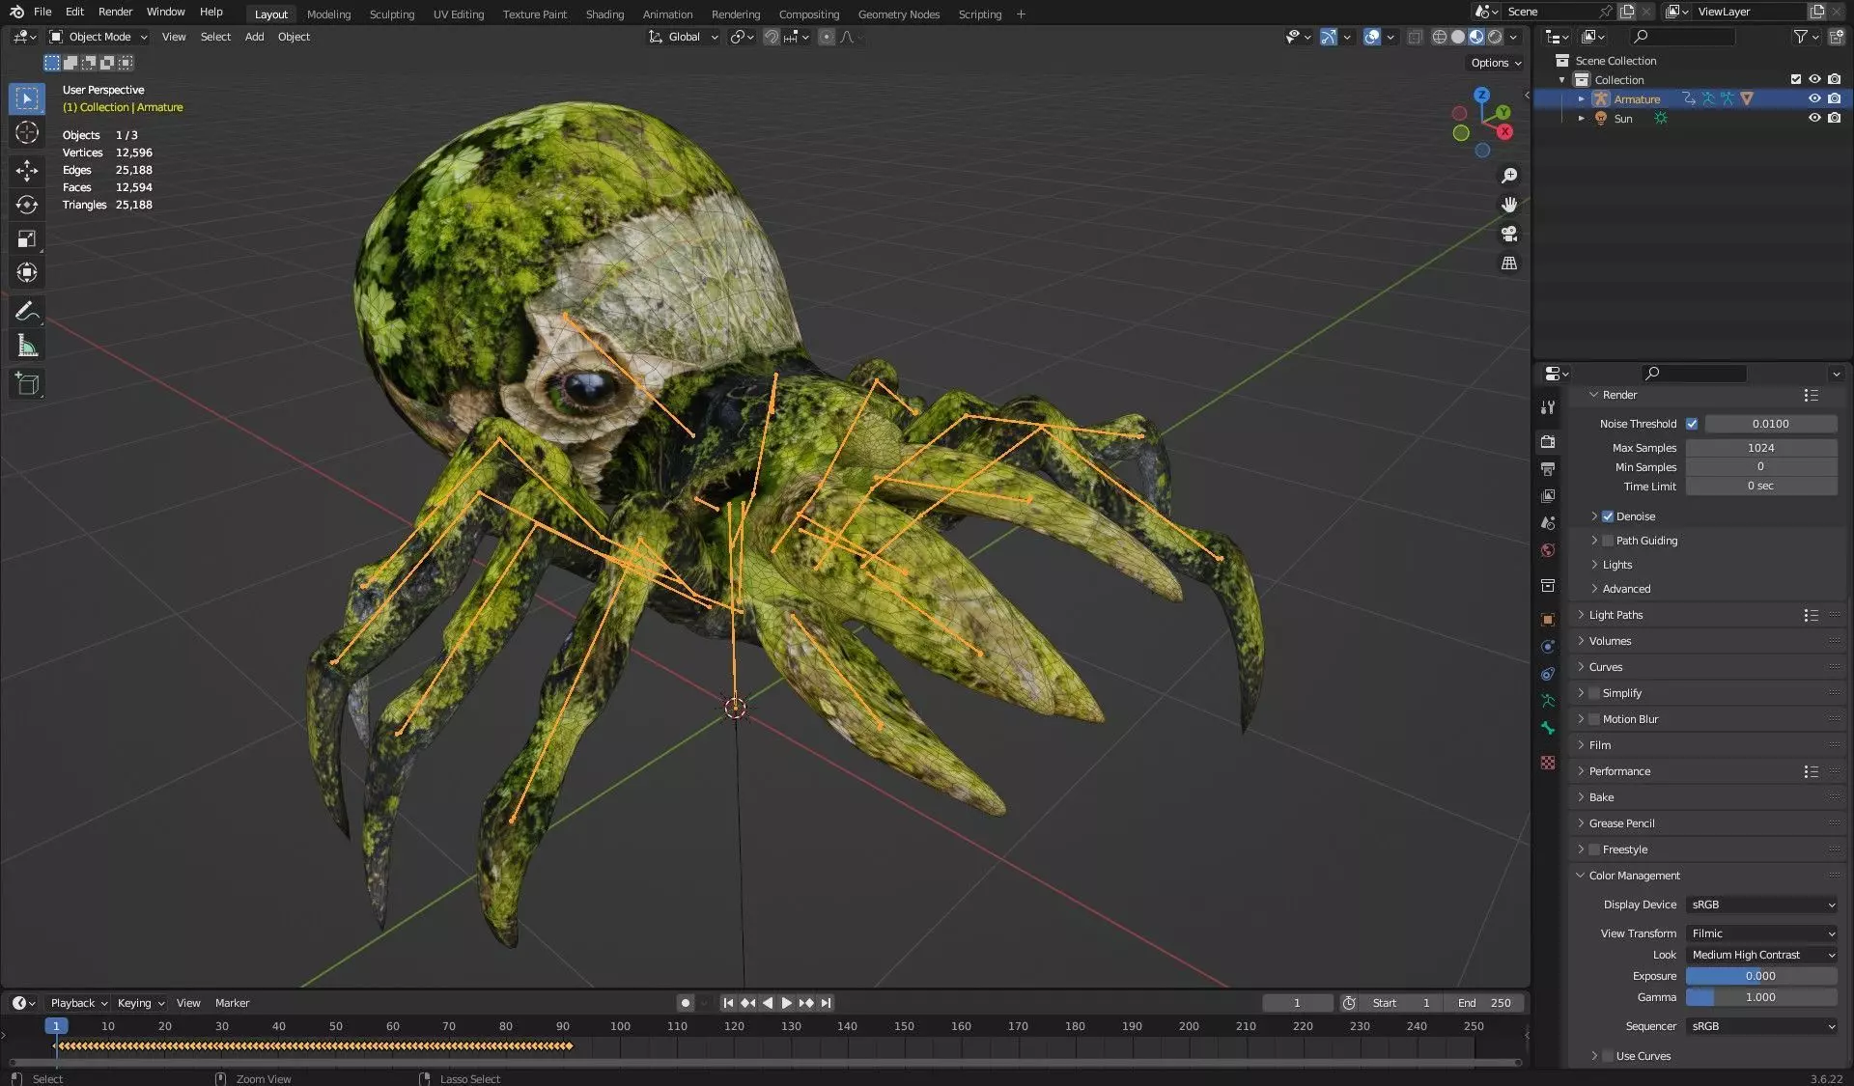Open the Object Data armature properties tab

click(1548, 701)
